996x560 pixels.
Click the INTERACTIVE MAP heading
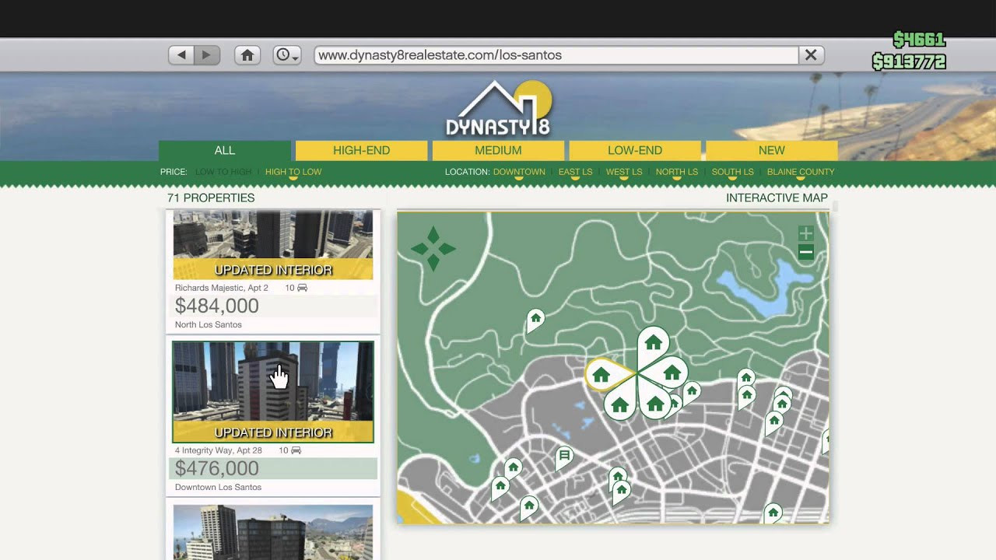(777, 198)
